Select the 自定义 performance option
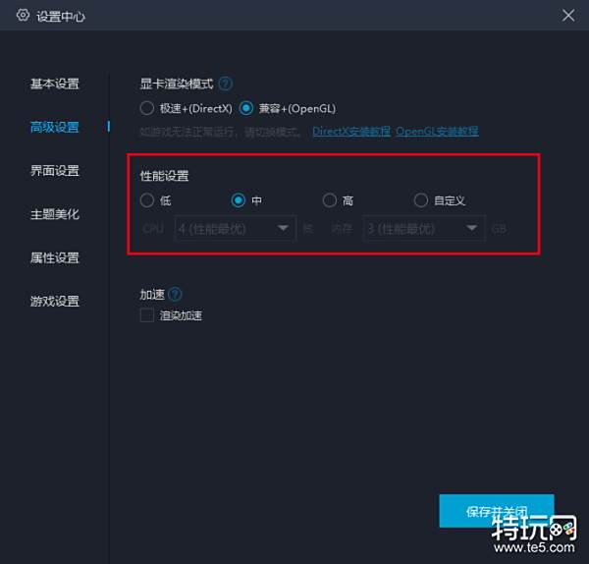This screenshot has width=589, height=564. tap(421, 200)
